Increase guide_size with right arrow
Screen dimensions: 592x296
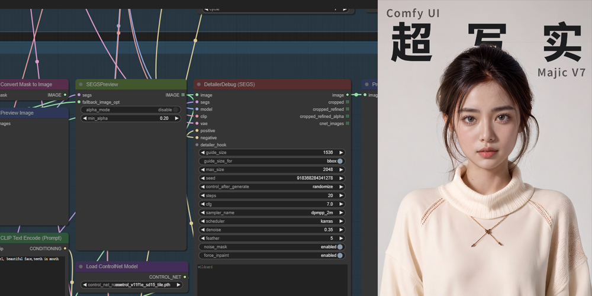tap(341, 153)
